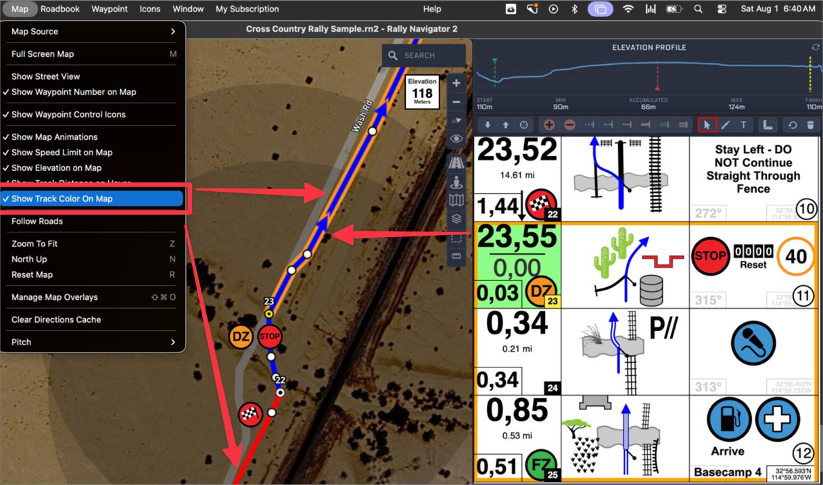Image resolution: width=823 pixels, height=485 pixels.
Task: Select the cursor pointer tool
Action: point(707,125)
